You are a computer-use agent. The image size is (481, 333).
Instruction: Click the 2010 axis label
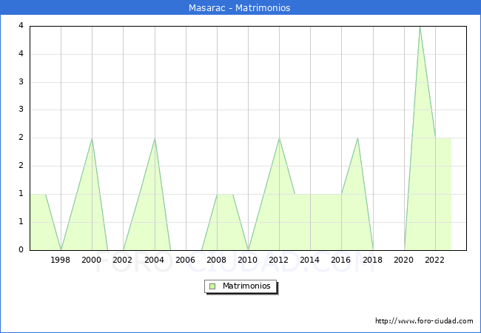pos(248,260)
